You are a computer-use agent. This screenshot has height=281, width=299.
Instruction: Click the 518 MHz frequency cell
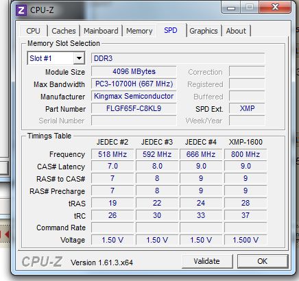112,154
